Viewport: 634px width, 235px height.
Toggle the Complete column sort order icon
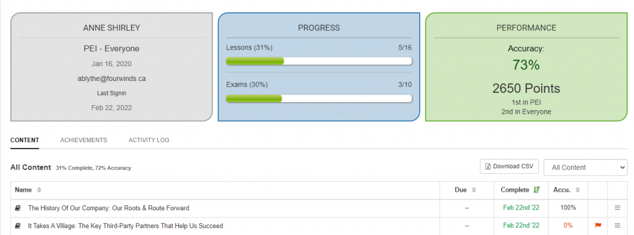tap(537, 190)
